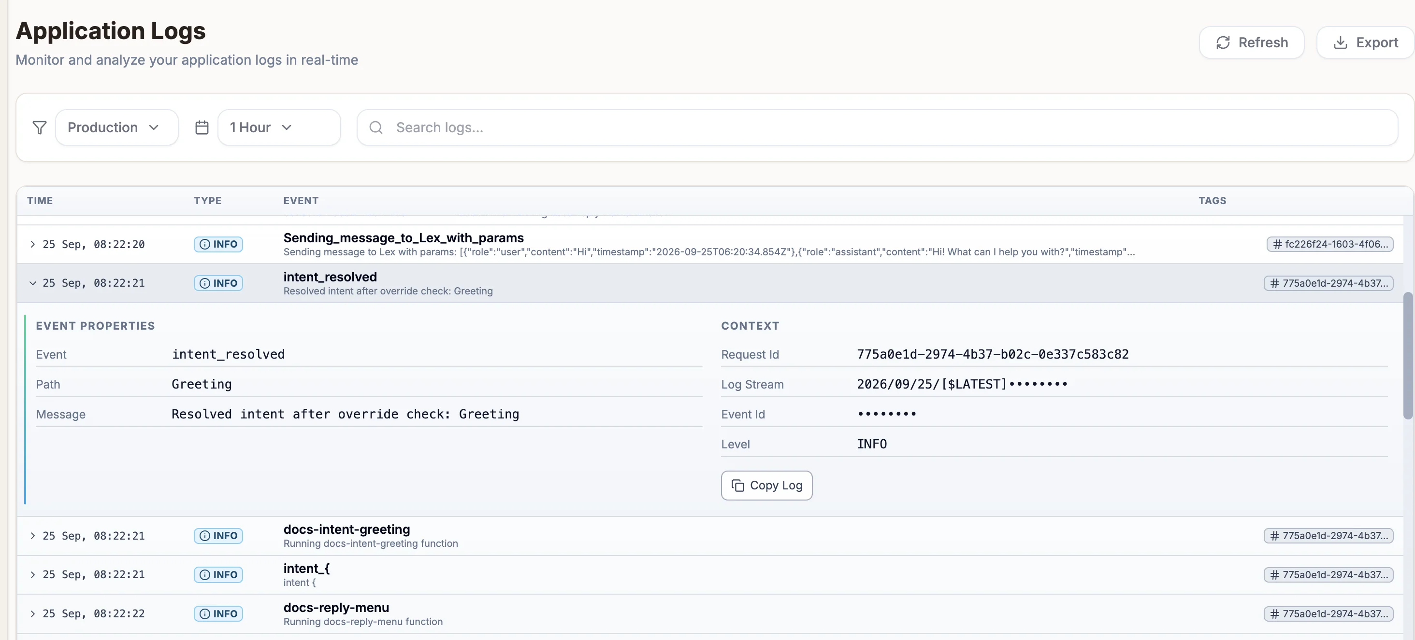Open the 1 Hour time range dropdown
1415x640 pixels.
(279, 127)
